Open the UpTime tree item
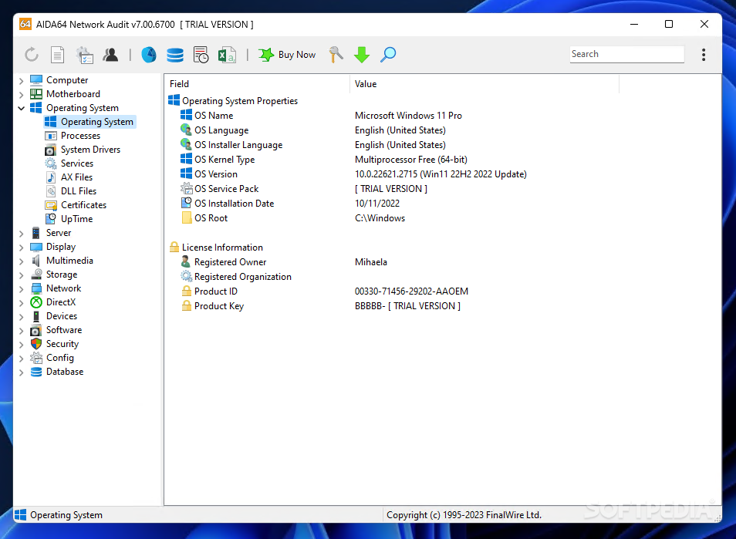 point(69,219)
